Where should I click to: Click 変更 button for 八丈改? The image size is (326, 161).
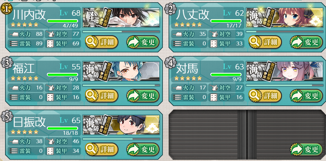click(306, 42)
